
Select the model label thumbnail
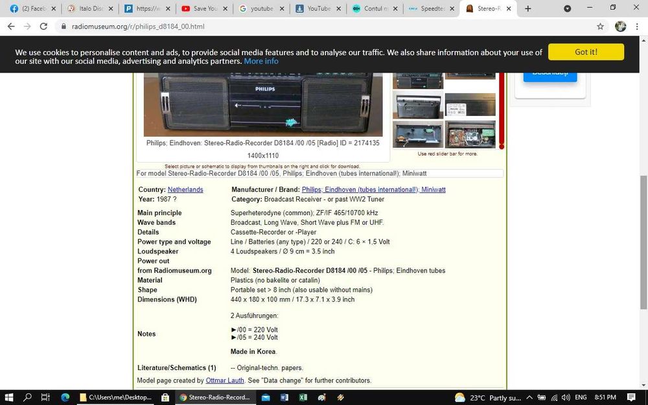[x=470, y=105]
